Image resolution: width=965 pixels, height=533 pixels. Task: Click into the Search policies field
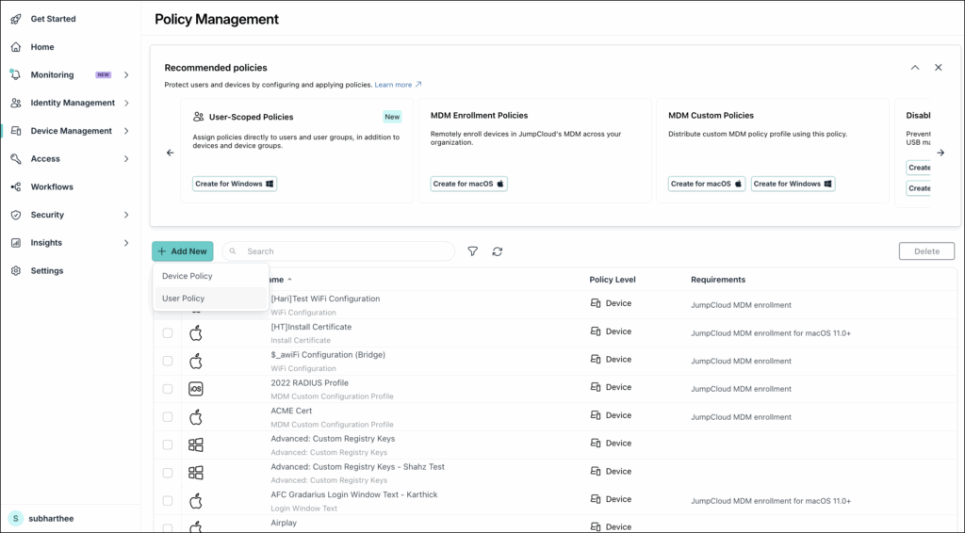[x=338, y=251]
